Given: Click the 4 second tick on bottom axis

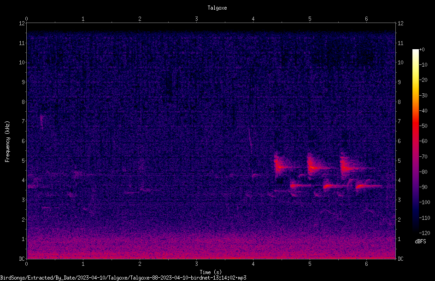Looking at the screenshot, I should (x=253, y=264).
